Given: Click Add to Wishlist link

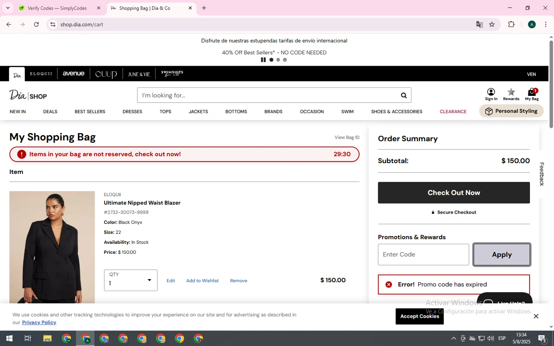Looking at the screenshot, I should click(x=202, y=281).
